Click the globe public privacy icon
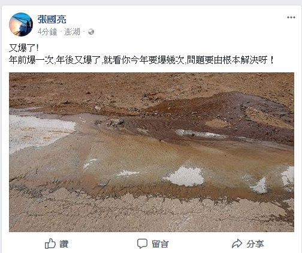This screenshot has width=302, height=253. pos(91,32)
